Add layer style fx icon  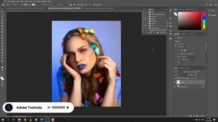pyautogui.click(x=188, y=116)
